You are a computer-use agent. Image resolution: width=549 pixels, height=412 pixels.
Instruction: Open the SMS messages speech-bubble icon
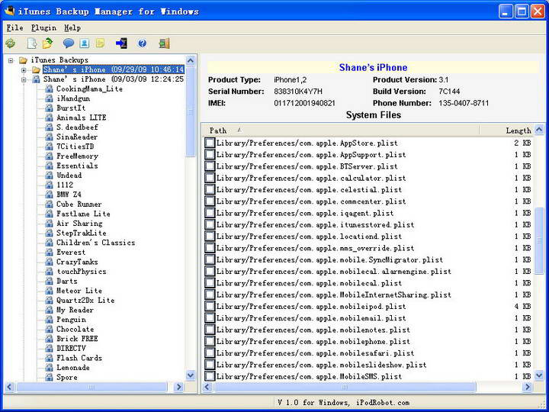[x=69, y=43]
